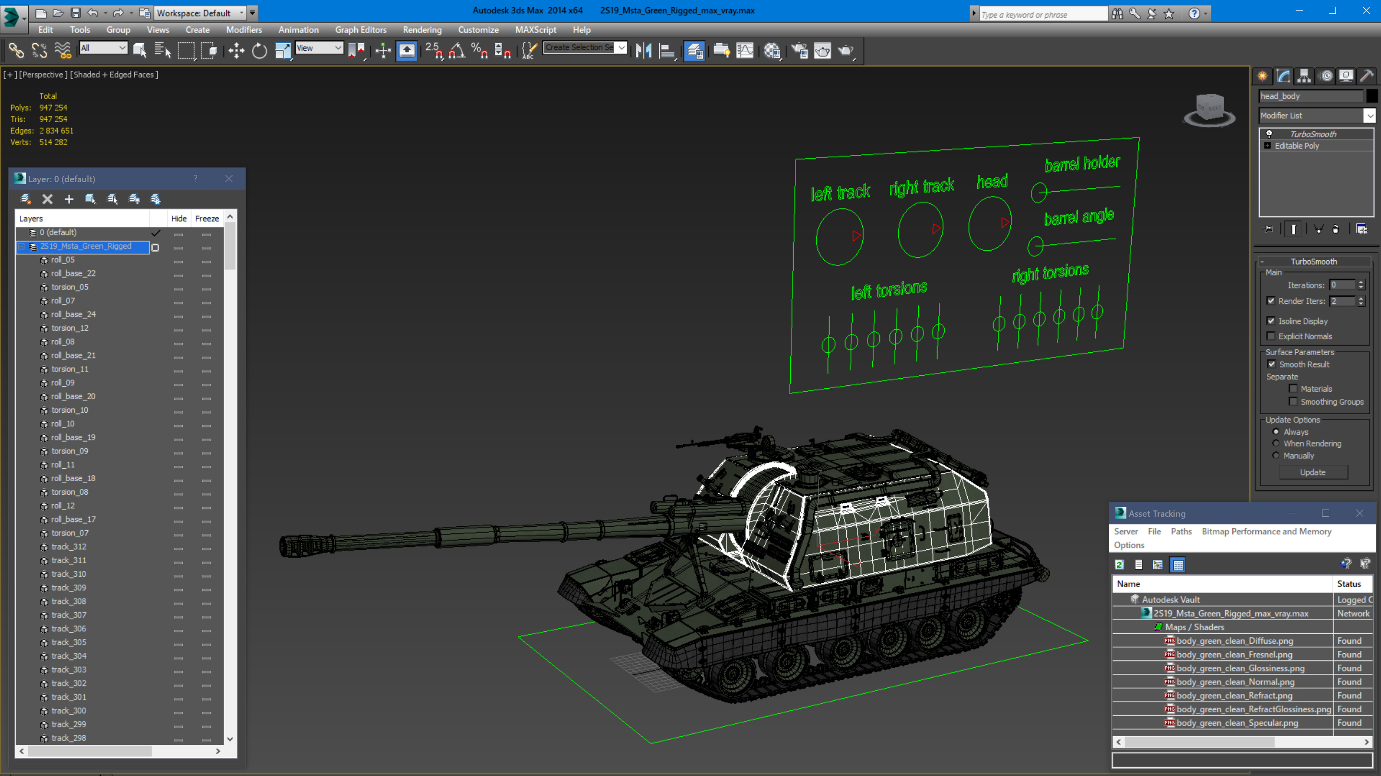This screenshot has height=776, width=1381.
Task: Open the Paths menu in Asset Tracking
Action: click(1181, 531)
